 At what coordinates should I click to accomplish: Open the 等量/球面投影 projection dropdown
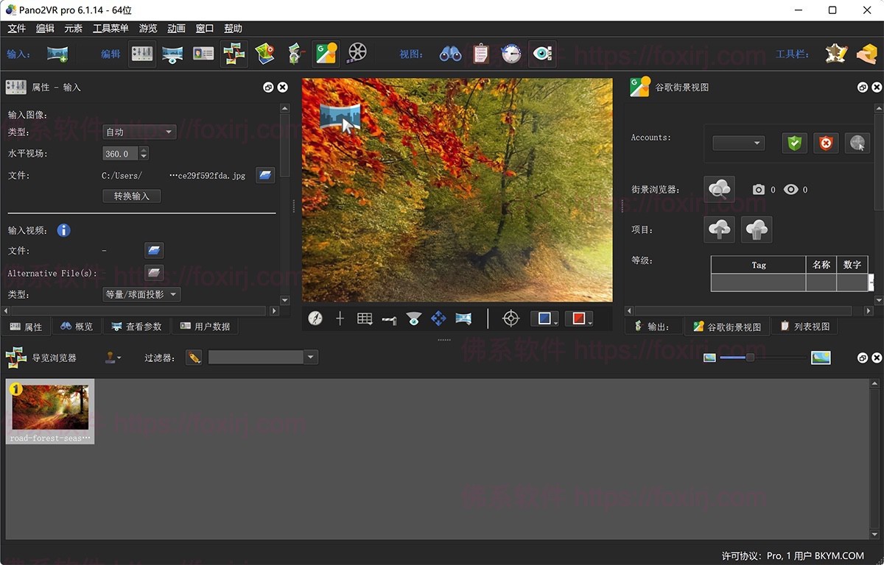point(141,294)
